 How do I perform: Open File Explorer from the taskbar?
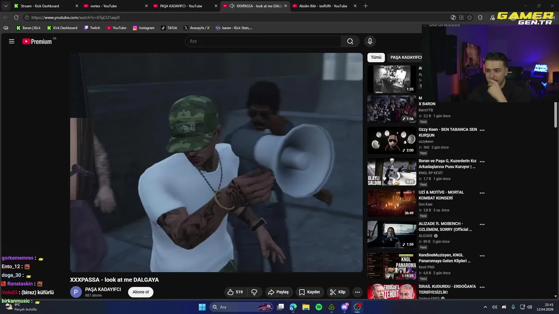(x=306, y=307)
